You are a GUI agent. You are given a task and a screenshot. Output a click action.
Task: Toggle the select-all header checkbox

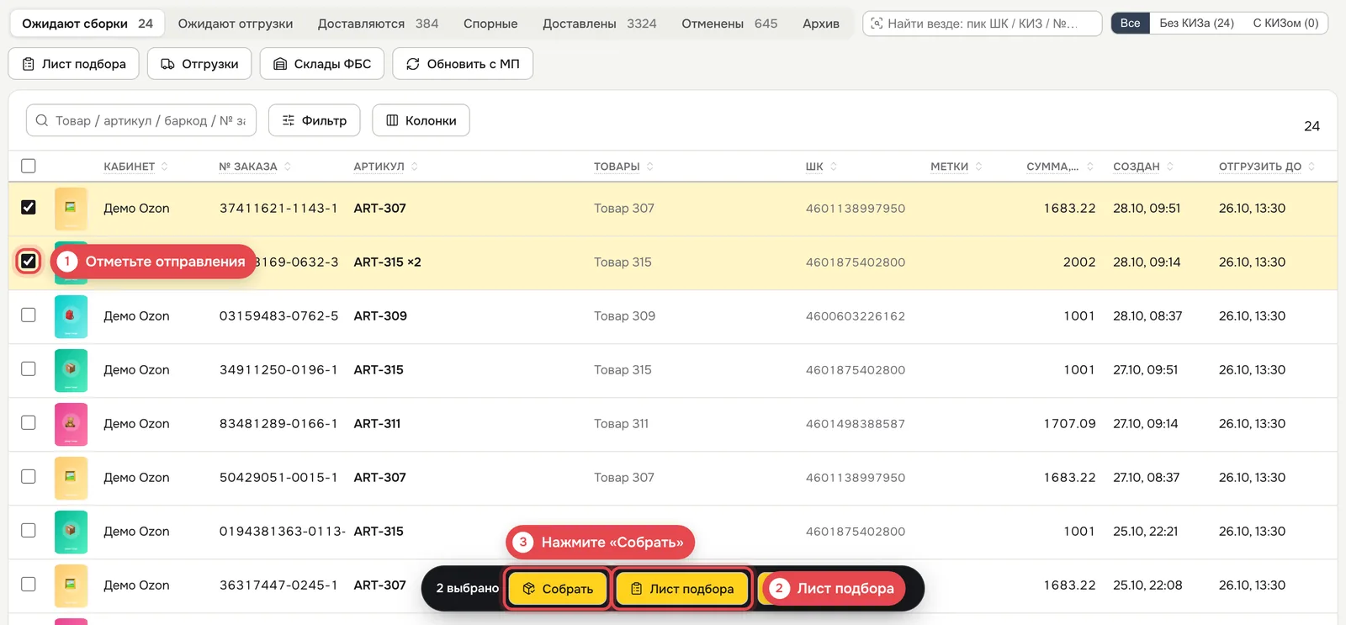29,166
